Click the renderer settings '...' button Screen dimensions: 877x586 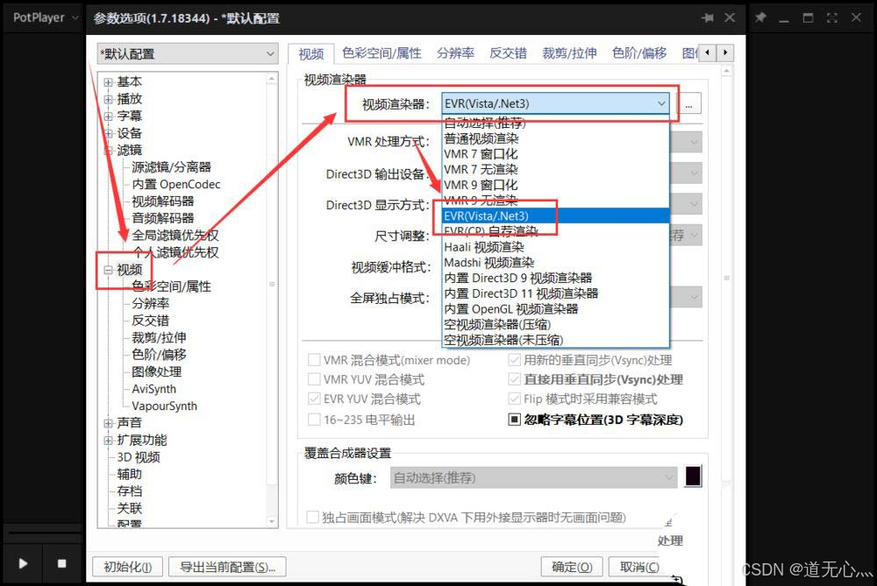(x=689, y=104)
